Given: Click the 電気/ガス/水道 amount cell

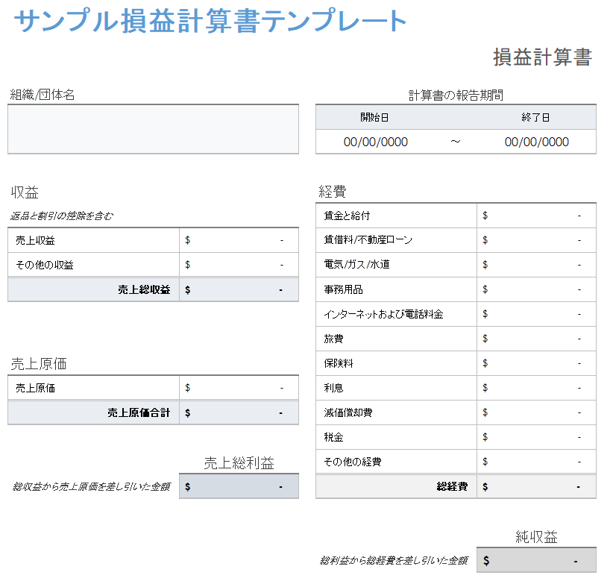Looking at the screenshot, I should point(536,265).
